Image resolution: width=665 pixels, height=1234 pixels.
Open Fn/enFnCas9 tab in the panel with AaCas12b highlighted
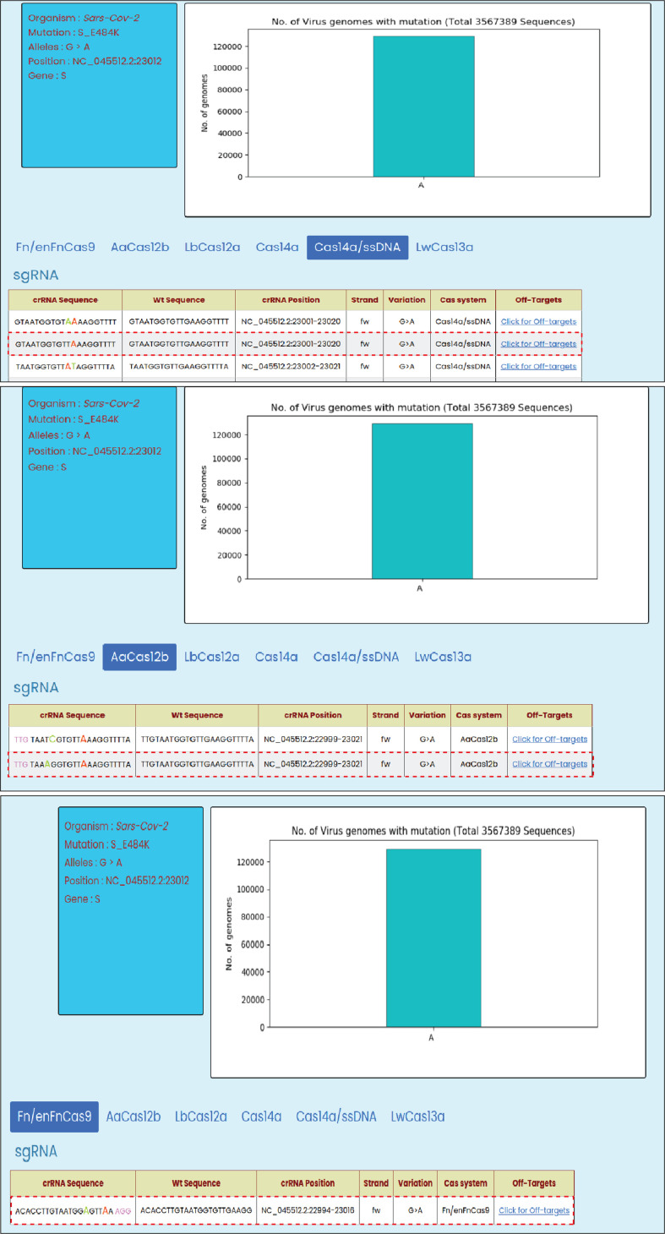(56, 657)
